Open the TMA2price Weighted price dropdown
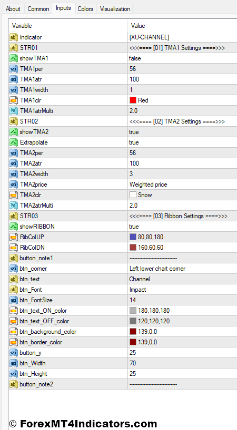Screen dimensions: 237x430 [182, 185]
